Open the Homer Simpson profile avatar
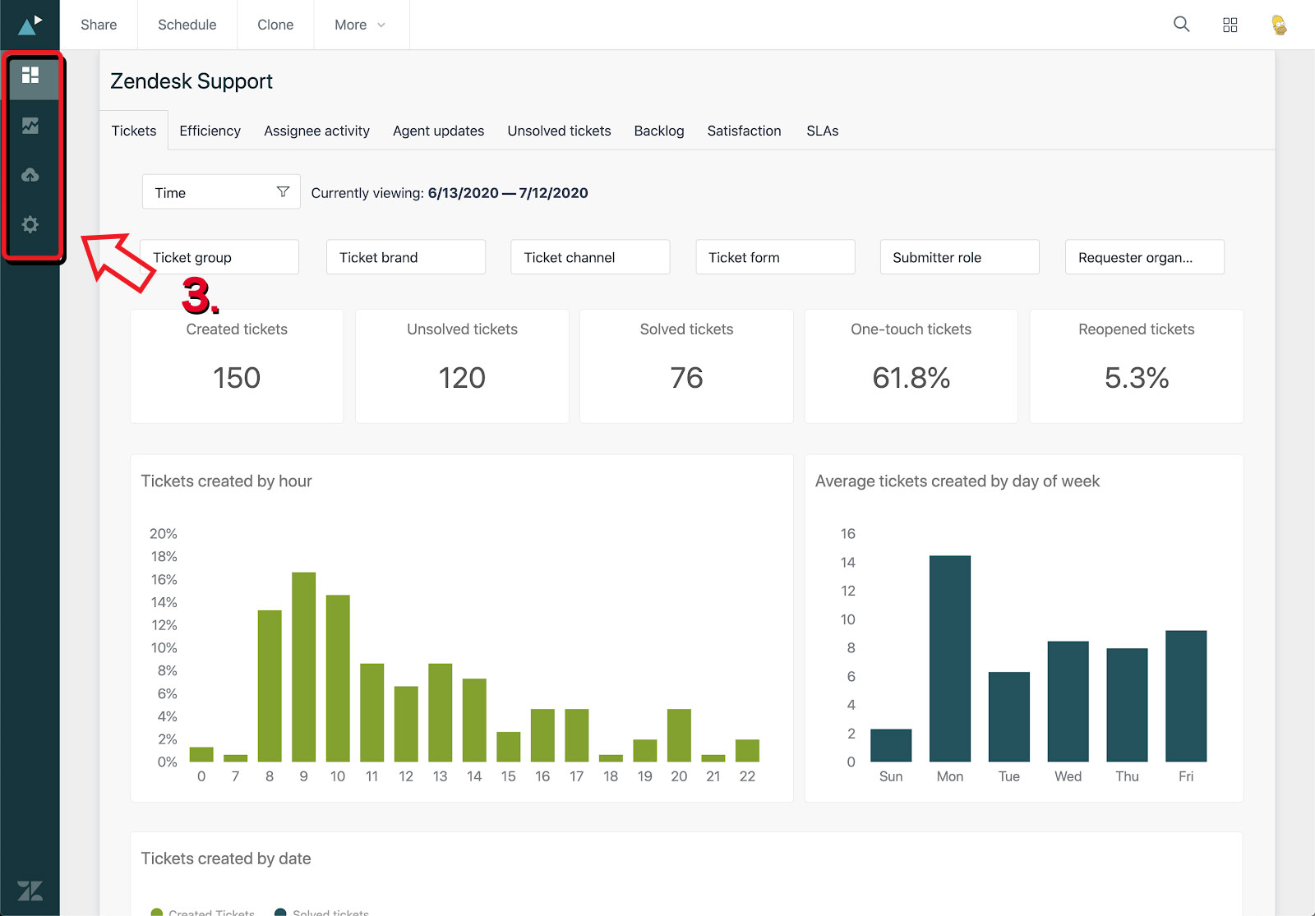 click(x=1279, y=25)
